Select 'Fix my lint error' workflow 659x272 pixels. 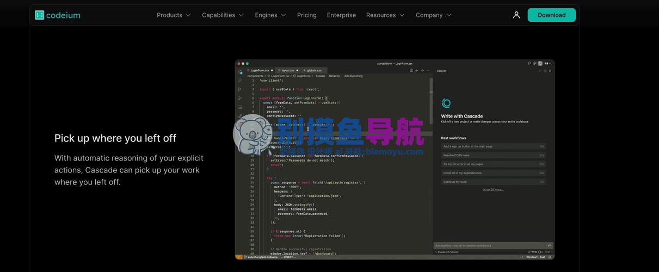[493, 164]
